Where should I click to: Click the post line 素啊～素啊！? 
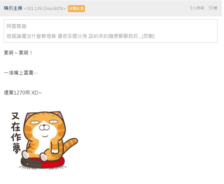[x=18, y=53]
